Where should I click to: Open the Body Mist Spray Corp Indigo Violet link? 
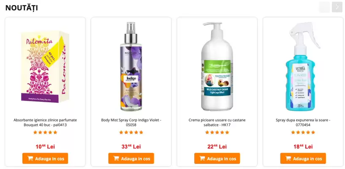[131, 123]
